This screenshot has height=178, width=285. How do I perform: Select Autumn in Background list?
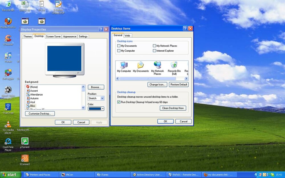point(32,98)
